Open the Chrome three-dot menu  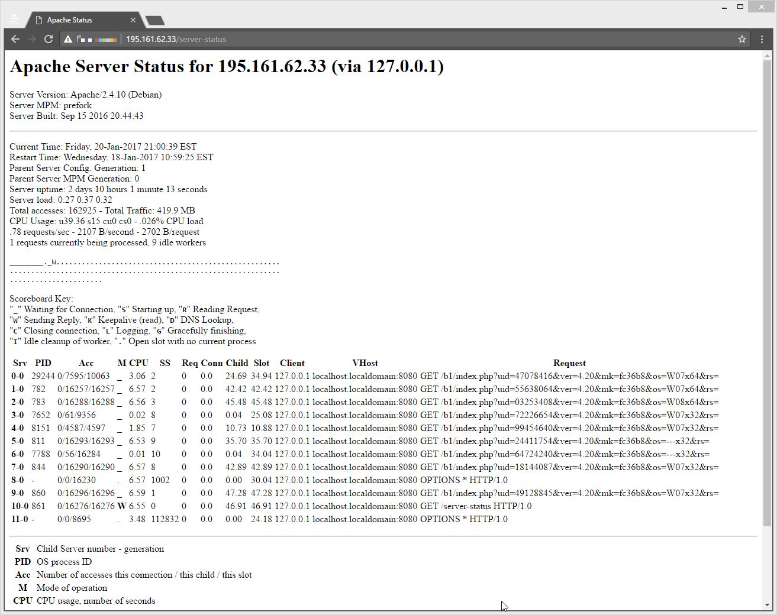762,39
